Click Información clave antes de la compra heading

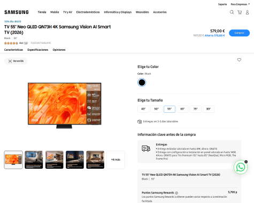pos(166,135)
